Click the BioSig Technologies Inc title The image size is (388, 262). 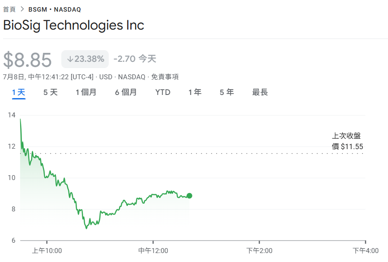(x=74, y=25)
